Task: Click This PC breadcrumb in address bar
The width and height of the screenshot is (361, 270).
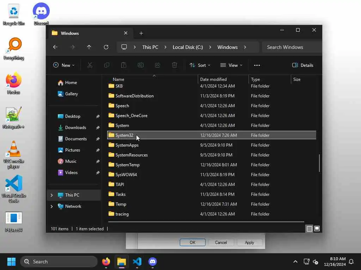Action: (x=150, y=47)
